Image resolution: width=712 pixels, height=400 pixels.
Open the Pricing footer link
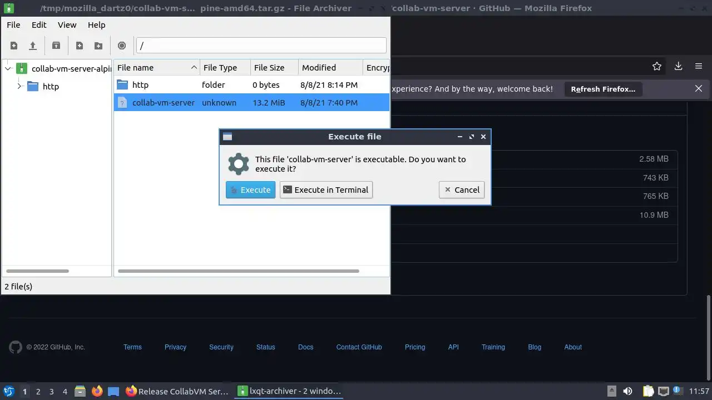click(415, 347)
